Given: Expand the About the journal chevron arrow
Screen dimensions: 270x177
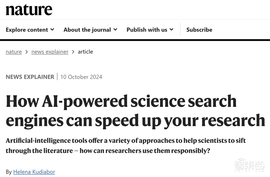Looking at the screenshot, I should (x=116, y=30).
